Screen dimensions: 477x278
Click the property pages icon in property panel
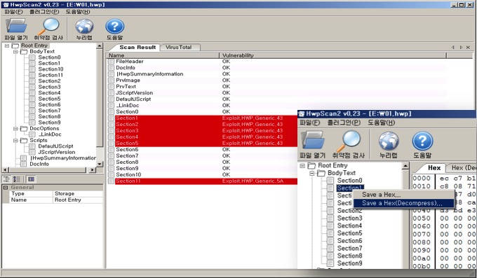click(31, 179)
